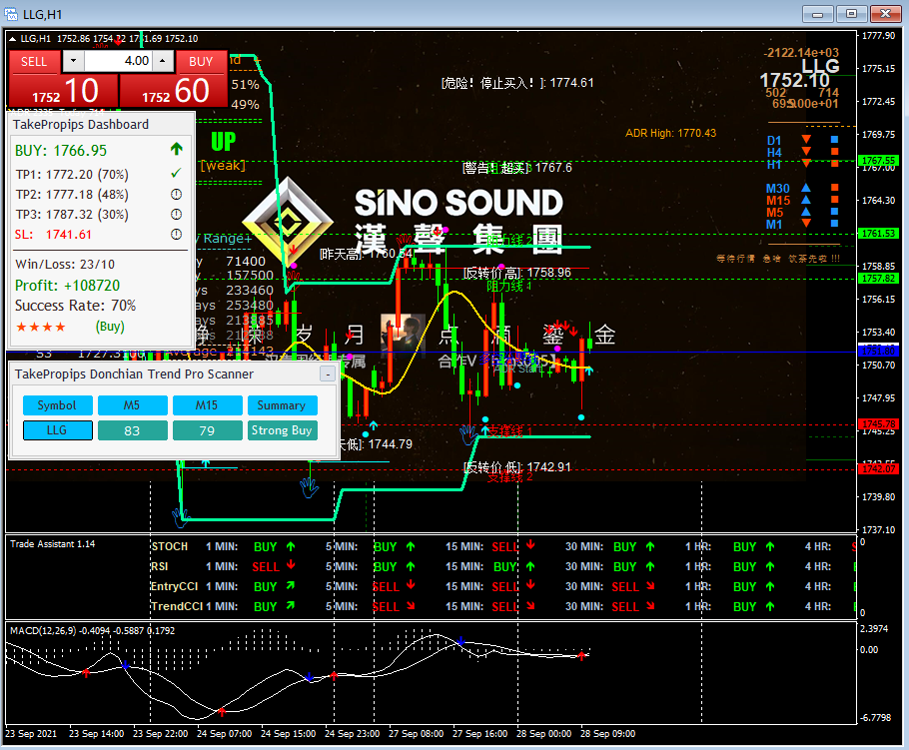Click green price label 1761.53 on axis

(878, 234)
